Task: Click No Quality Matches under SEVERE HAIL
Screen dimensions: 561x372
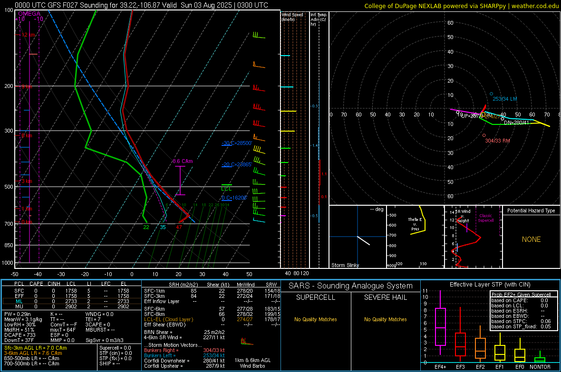Action: point(385,319)
